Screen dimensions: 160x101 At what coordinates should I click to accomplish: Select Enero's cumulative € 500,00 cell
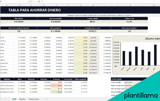click(x=105, y=38)
